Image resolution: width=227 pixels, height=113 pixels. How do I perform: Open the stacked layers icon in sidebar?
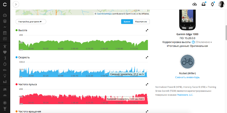point(5,21)
